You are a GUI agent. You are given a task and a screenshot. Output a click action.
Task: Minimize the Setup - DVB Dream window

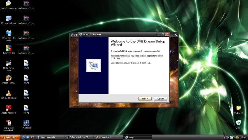tap(158, 35)
